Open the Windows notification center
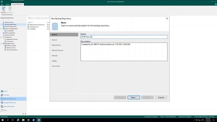 coord(214,120)
